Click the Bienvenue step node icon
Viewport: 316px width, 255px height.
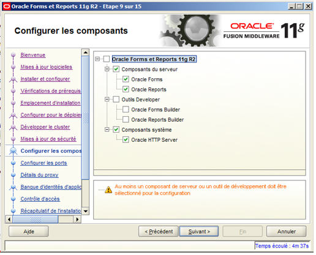pyautogui.click(x=13, y=55)
